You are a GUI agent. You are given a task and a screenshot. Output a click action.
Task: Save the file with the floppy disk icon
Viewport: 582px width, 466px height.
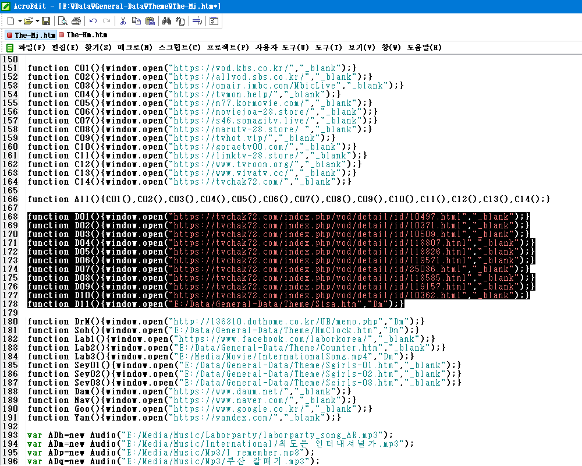[46, 21]
